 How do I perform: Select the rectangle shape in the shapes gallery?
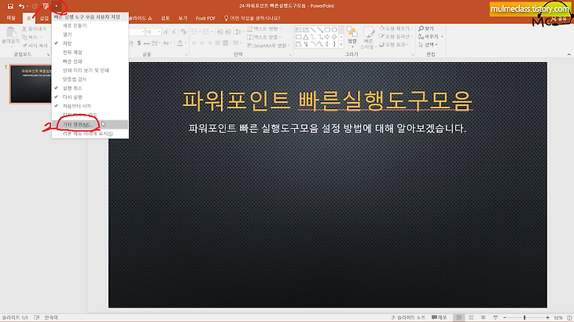328,29
